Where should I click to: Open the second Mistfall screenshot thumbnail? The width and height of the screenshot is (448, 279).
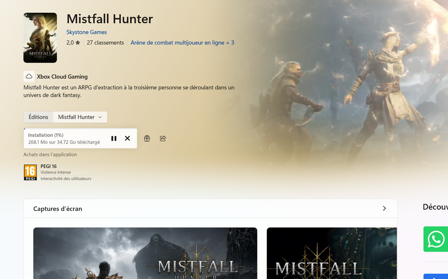[332, 253]
